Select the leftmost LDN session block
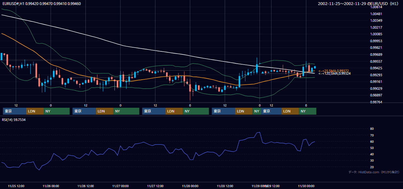Image resolution: width=403 pixels, height=189 pixels. coord(35,111)
